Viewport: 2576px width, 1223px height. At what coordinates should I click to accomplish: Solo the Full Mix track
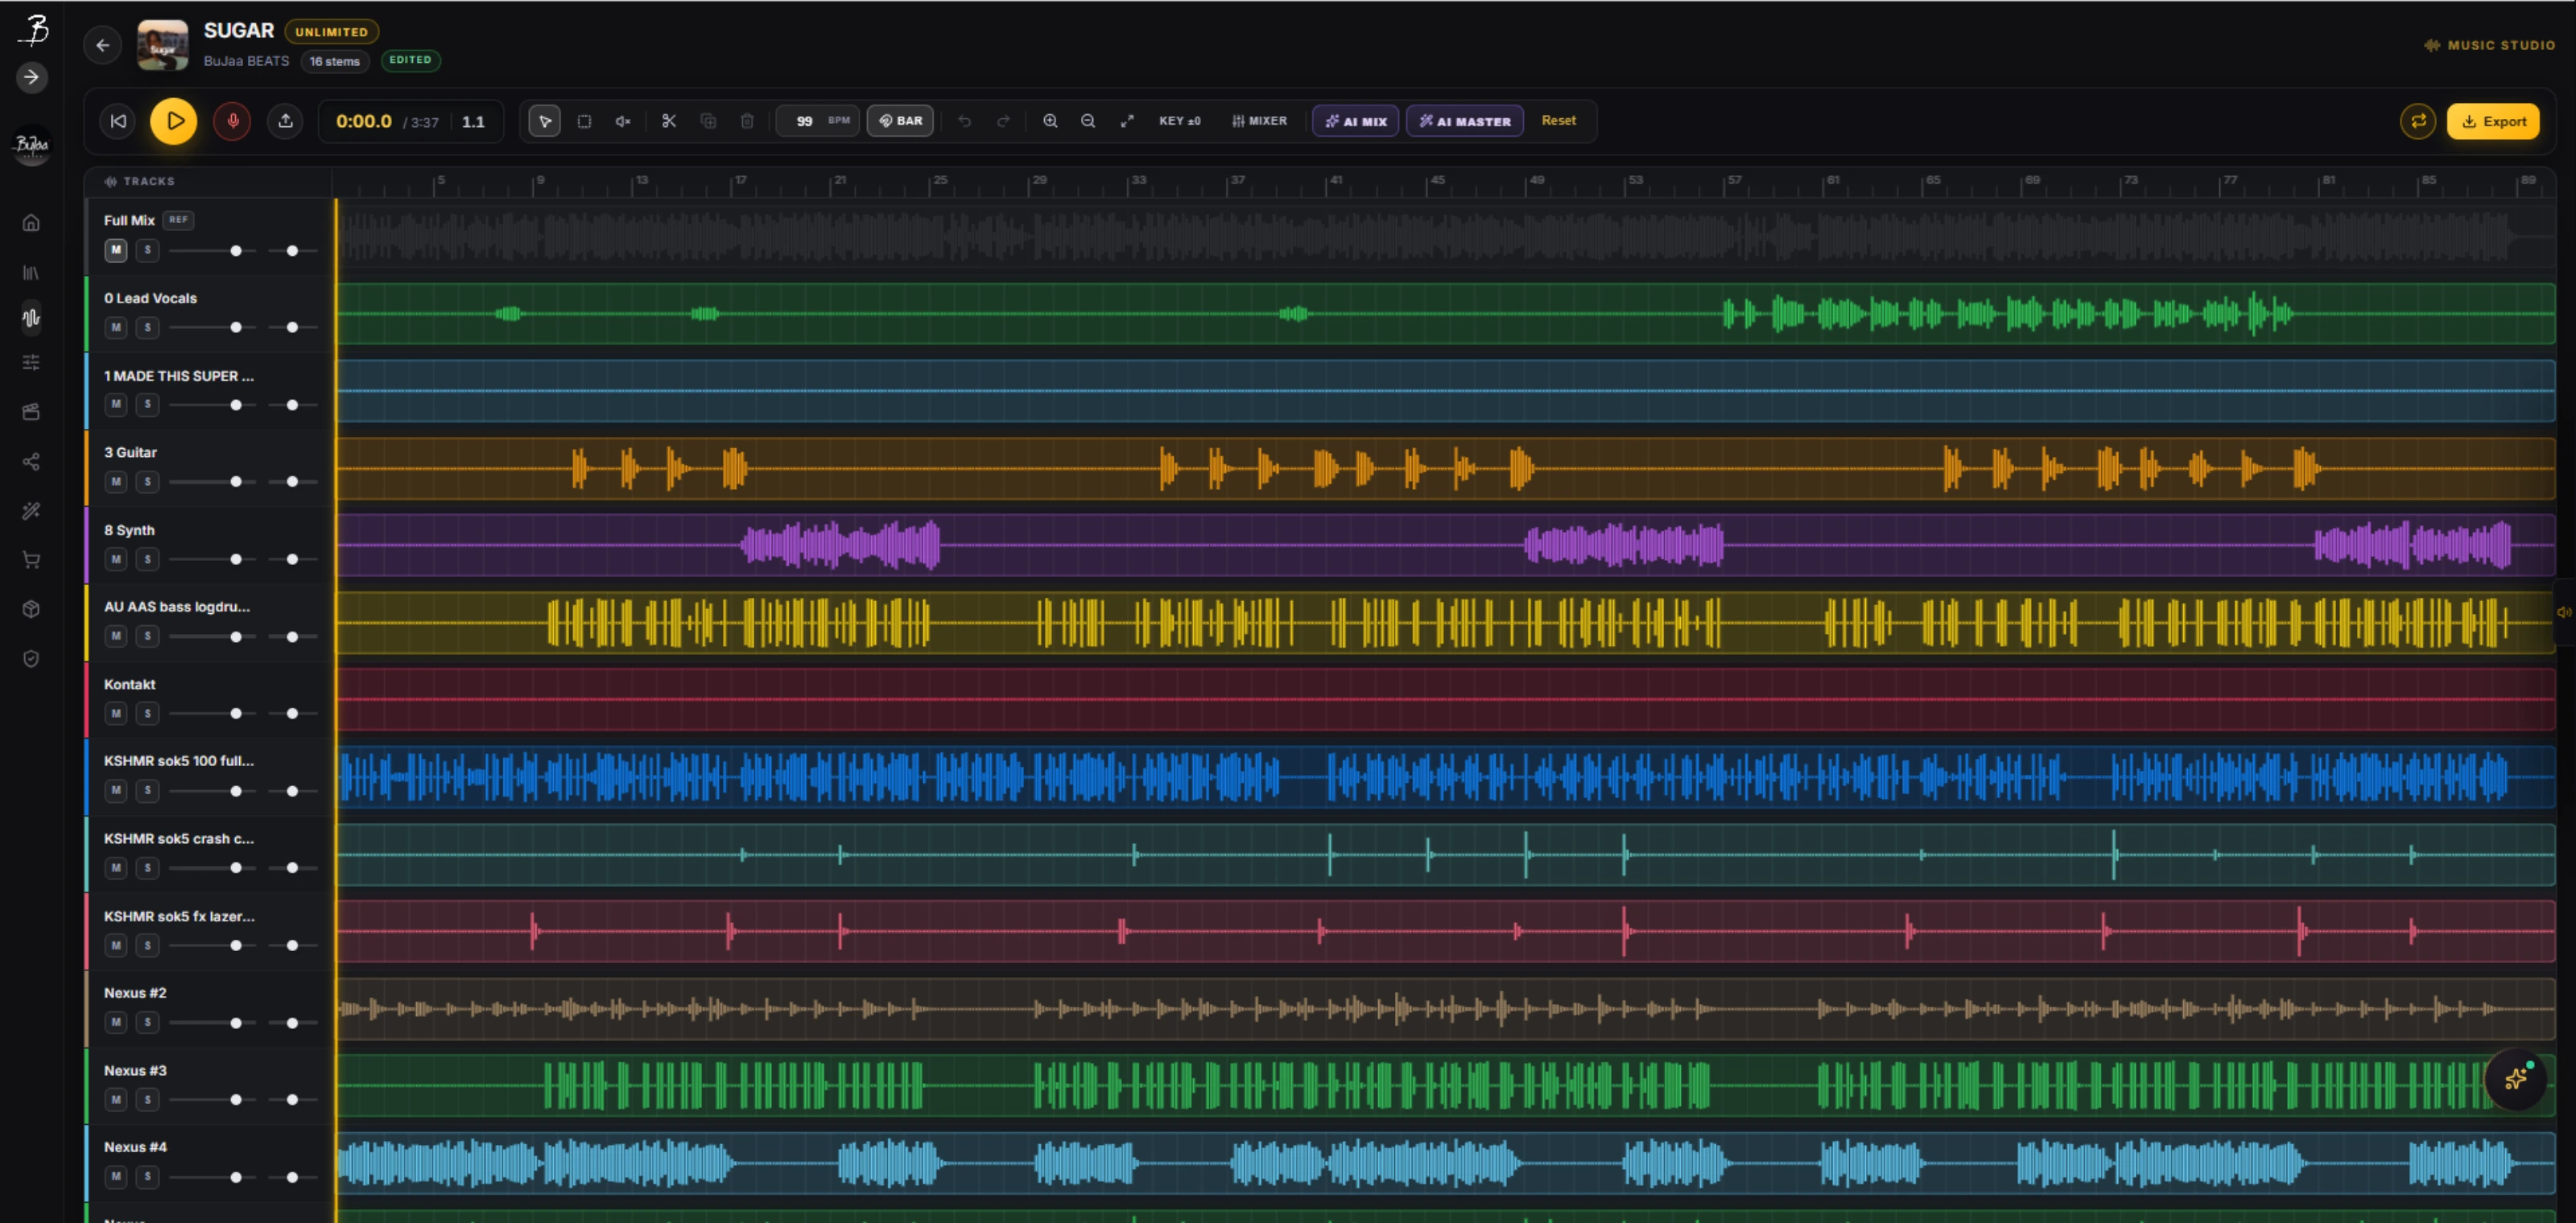[147, 249]
